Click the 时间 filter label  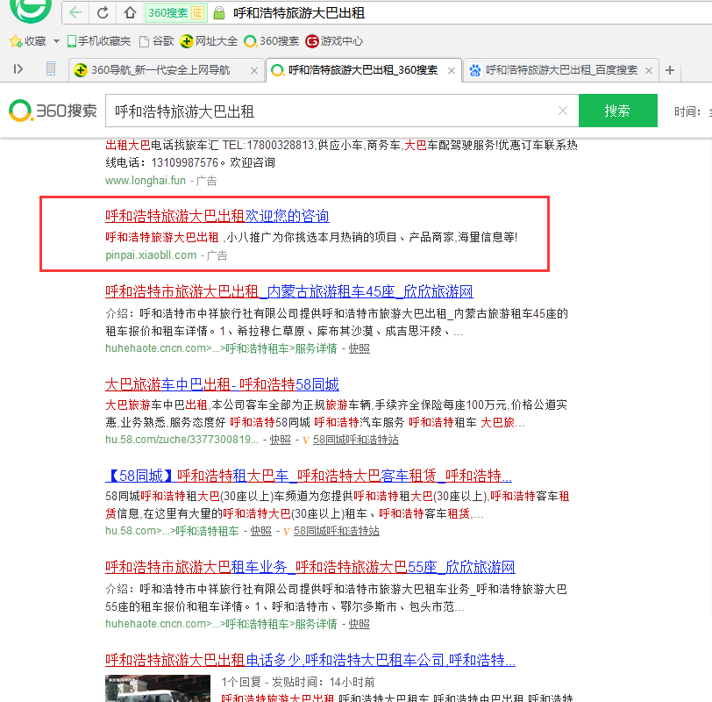687,111
